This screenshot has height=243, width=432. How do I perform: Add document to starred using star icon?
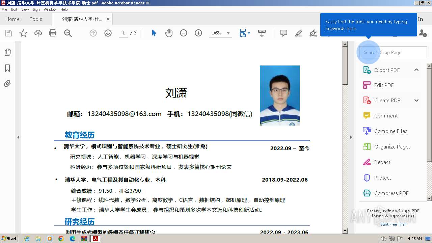(23, 33)
